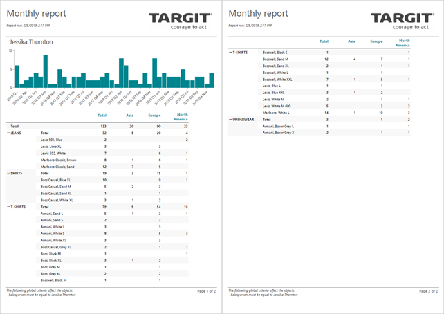
Task: Select the Bosswell, Sand XL row
Action: pyautogui.click(x=334, y=66)
